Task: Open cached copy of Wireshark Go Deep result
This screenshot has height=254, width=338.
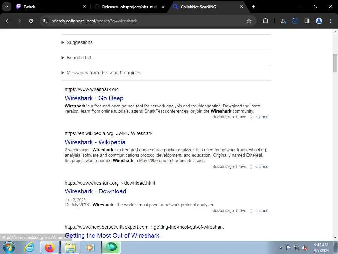Action: 262,117
